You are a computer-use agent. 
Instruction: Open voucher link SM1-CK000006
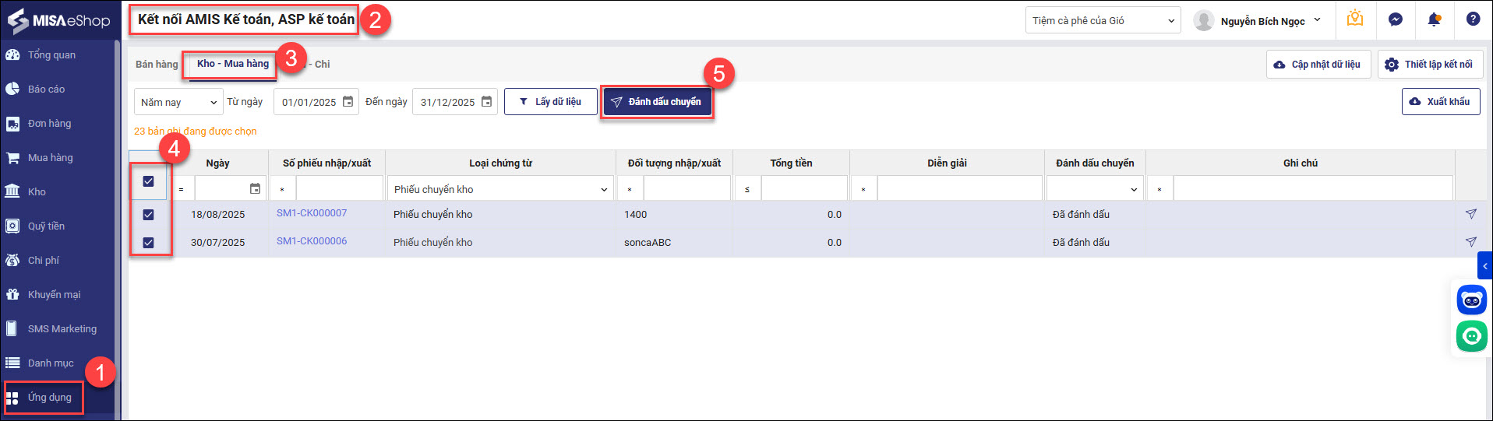pyautogui.click(x=312, y=241)
